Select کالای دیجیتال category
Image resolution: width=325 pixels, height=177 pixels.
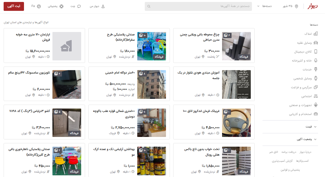click(306, 52)
